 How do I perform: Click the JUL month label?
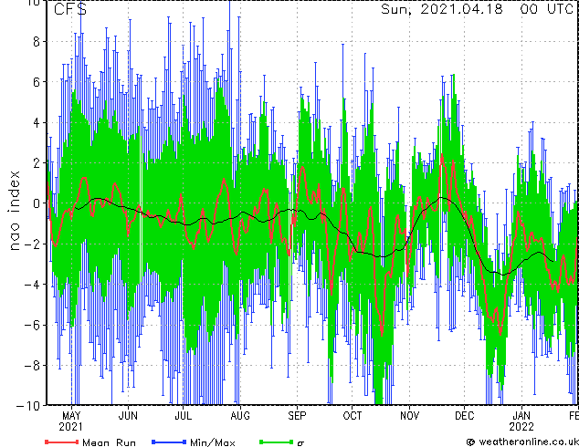click(184, 416)
